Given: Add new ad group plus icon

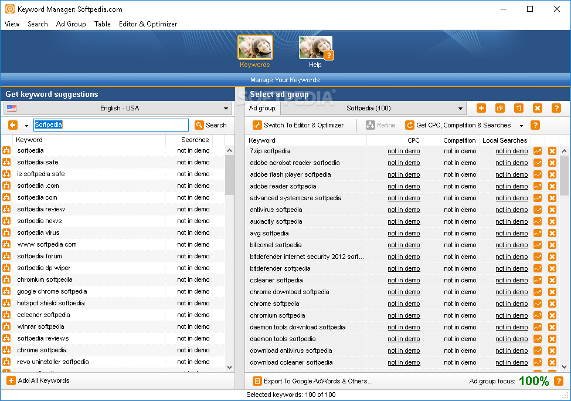Looking at the screenshot, I should (481, 108).
